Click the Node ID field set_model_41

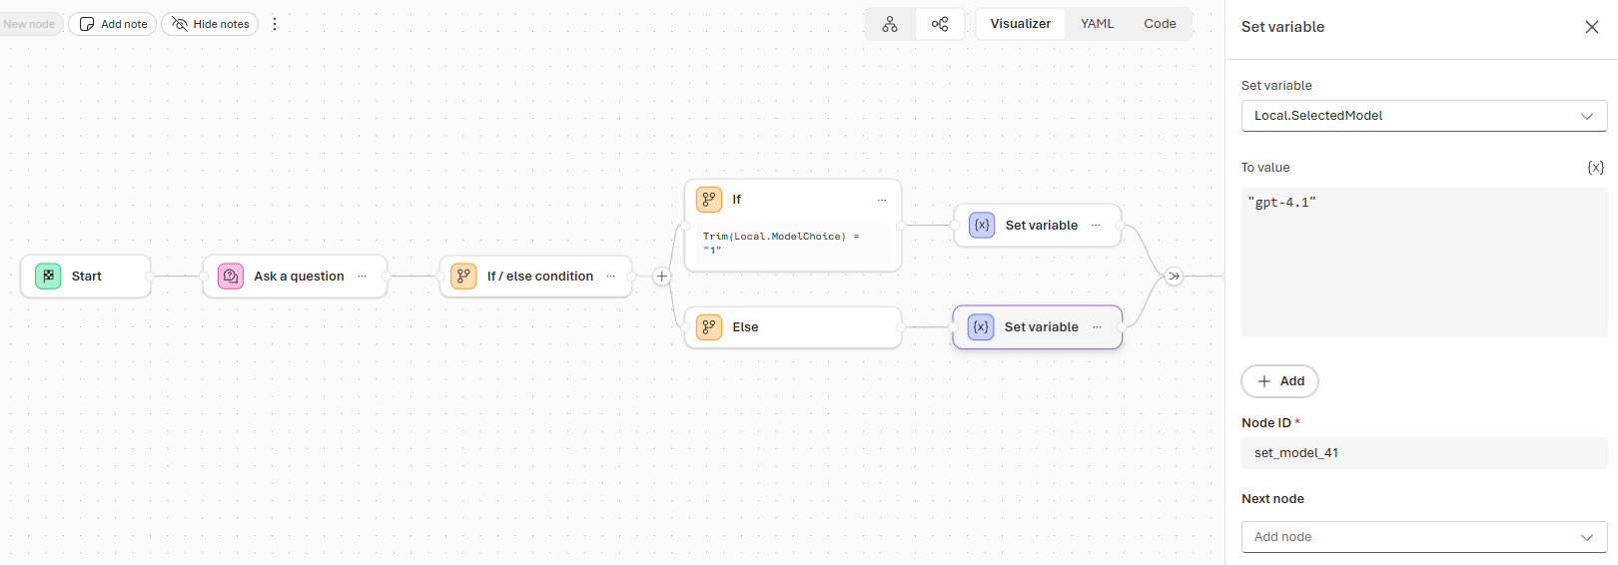coord(1423,453)
